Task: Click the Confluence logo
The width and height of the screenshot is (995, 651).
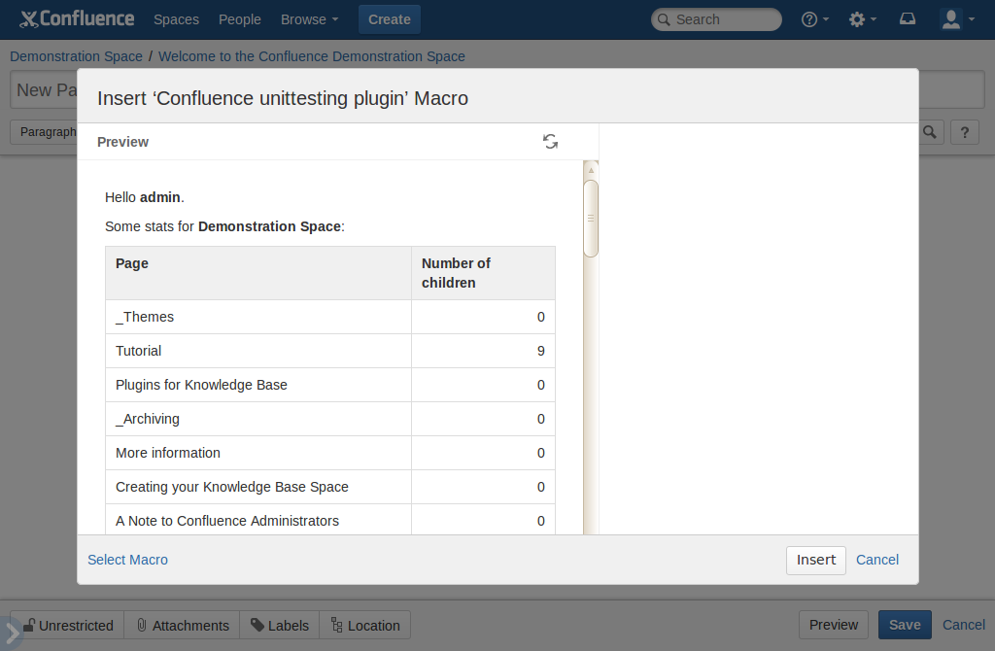Action: [78, 19]
